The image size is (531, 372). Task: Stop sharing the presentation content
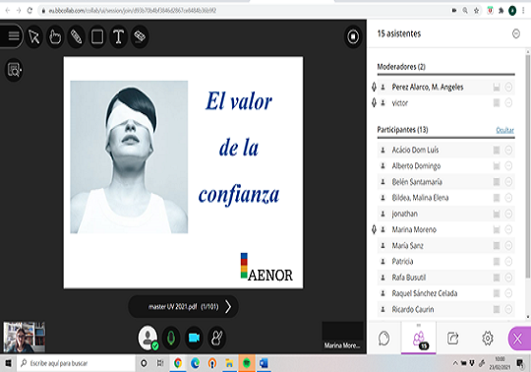(x=353, y=36)
